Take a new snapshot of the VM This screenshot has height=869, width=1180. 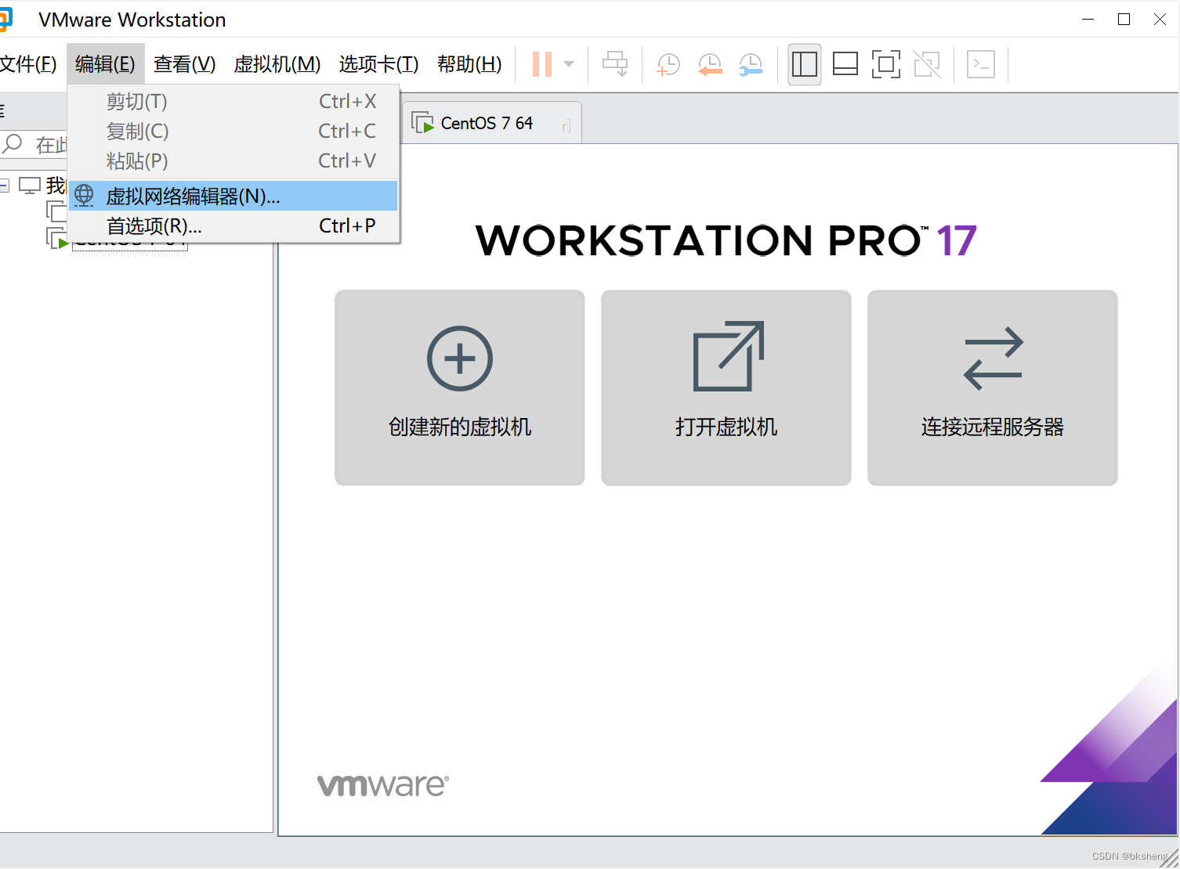(667, 63)
